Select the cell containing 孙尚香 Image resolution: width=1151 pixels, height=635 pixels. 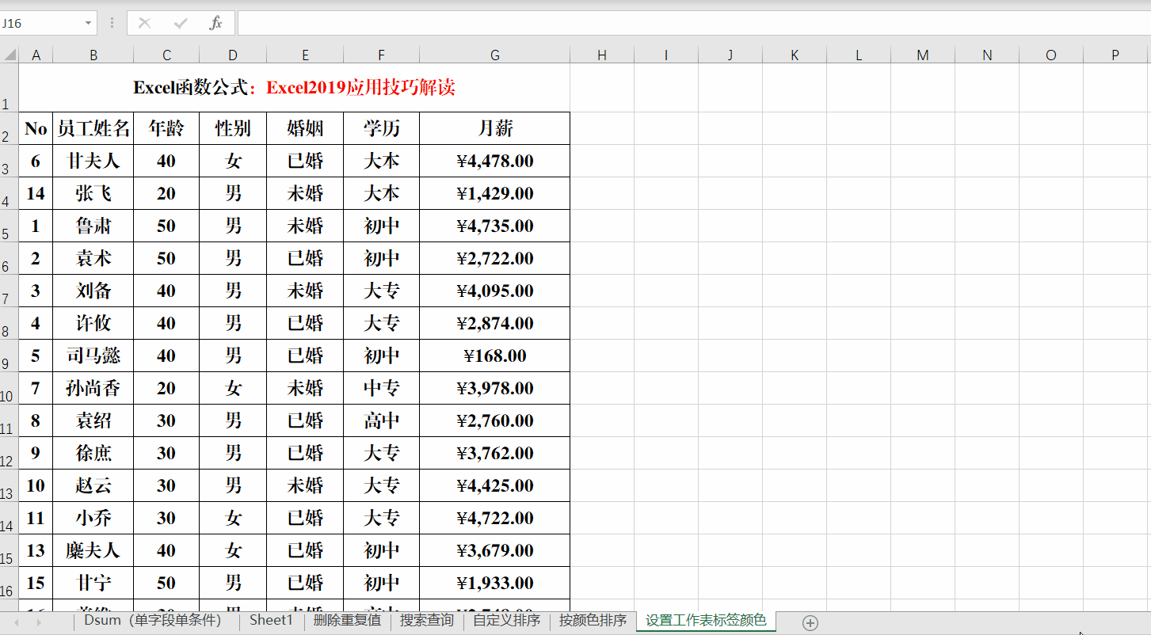click(x=93, y=388)
